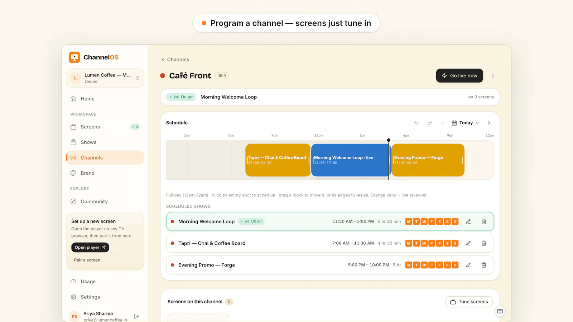Click the screens count badge showing 0
This screenshot has height=322, width=573.
(229, 302)
